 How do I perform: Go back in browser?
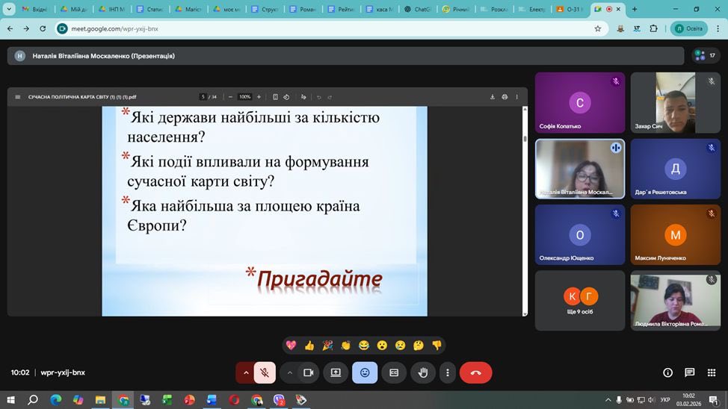pos(10,29)
